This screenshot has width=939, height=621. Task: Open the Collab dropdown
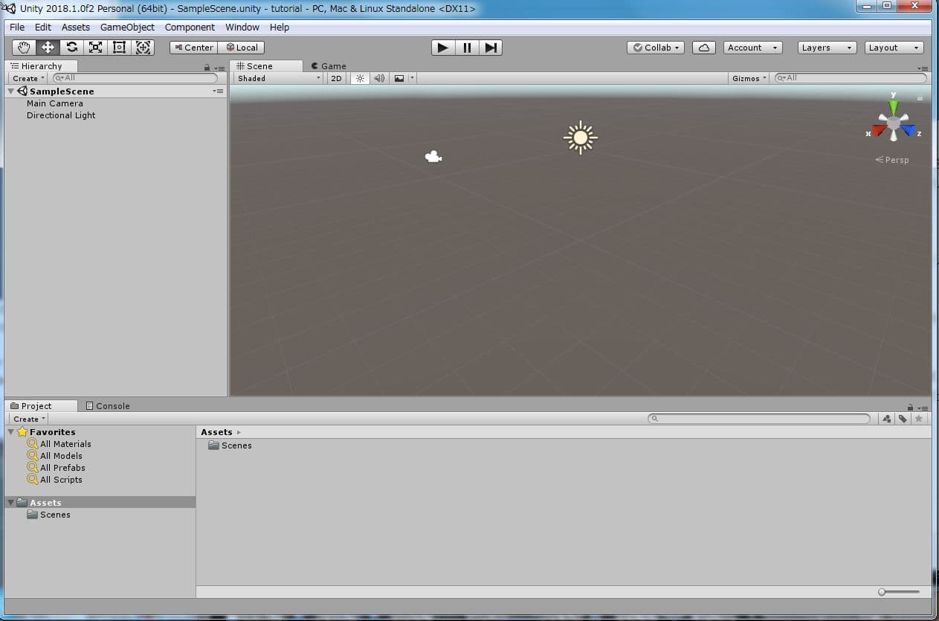[x=656, y=48]
